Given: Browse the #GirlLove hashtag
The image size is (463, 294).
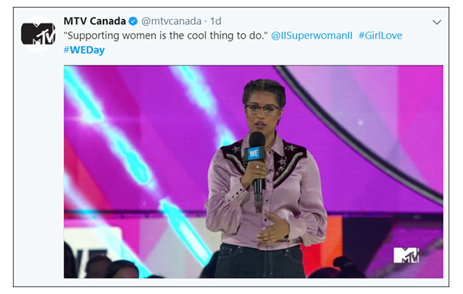Looking at the screenshot, I should 381,35.
